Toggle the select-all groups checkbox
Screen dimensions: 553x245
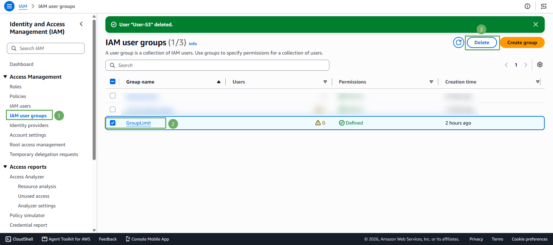(x=113, y=82)
